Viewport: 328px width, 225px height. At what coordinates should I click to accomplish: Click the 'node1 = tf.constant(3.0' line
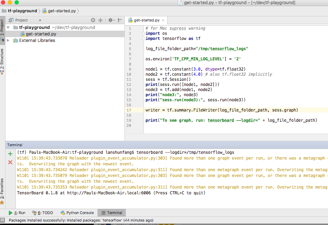196,69
